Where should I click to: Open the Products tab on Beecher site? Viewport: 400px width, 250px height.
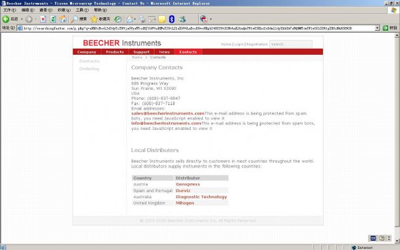click(114, 52)
